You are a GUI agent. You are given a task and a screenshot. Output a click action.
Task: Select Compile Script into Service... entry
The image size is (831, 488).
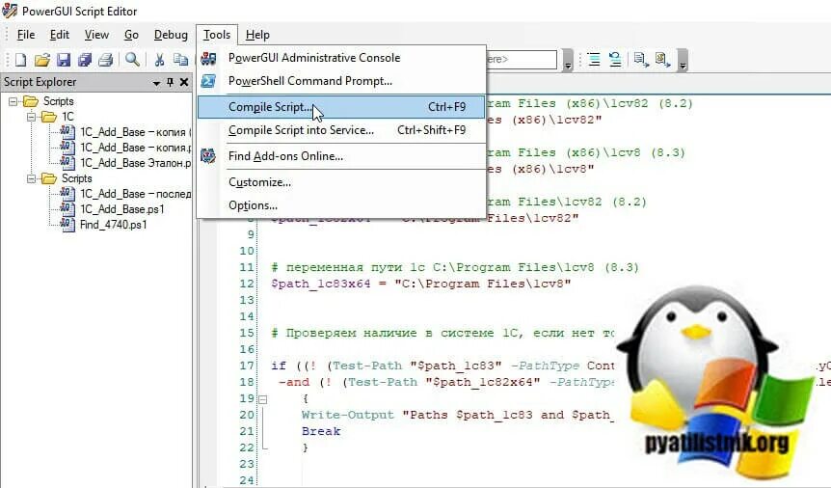(341, 130)
